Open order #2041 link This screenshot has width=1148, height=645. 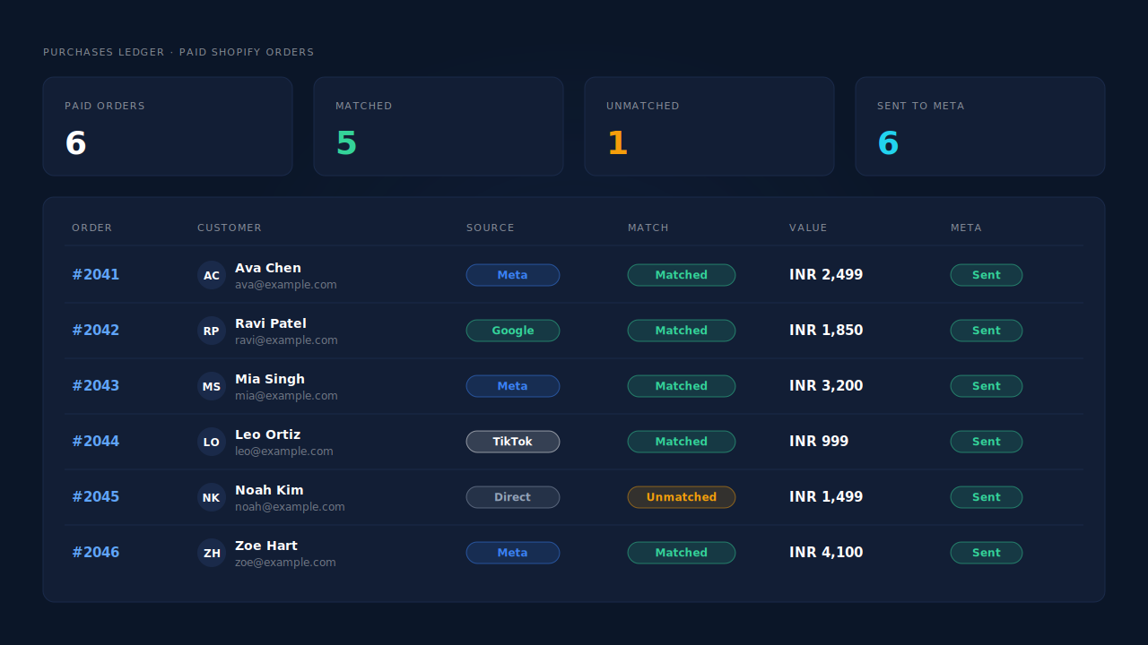point(95,275)
